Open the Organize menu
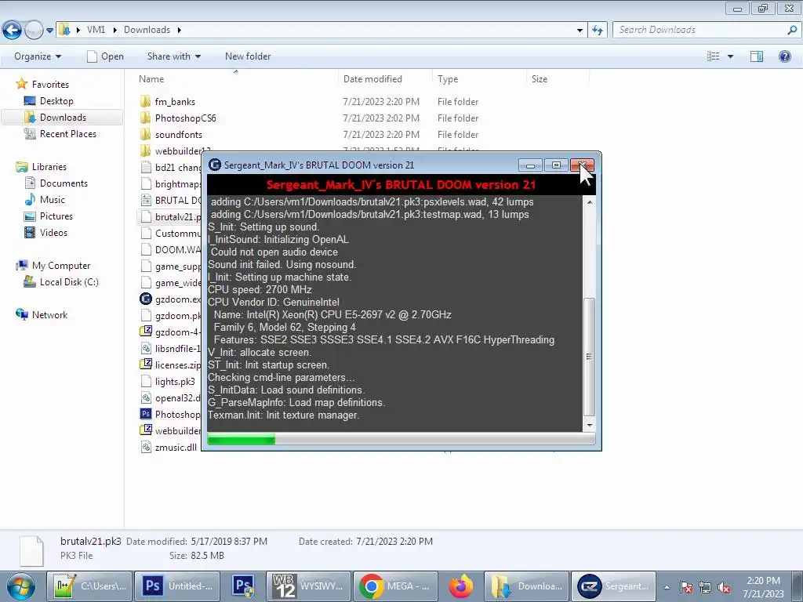Viewport: 803px width, 602px height. [x=38, y=56]
